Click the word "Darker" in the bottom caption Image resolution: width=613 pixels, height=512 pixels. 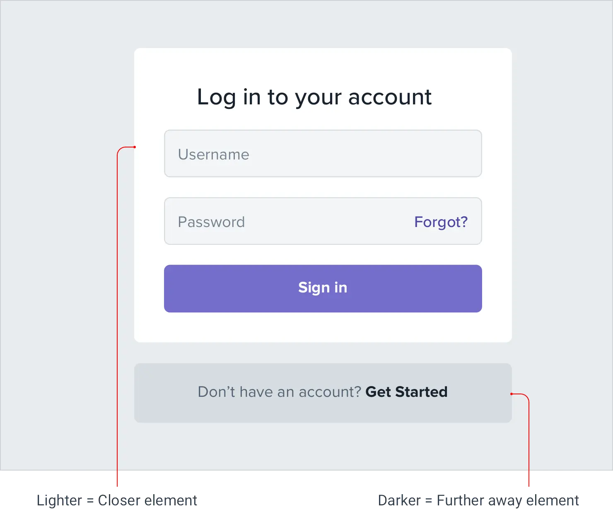tap(399, 500)
